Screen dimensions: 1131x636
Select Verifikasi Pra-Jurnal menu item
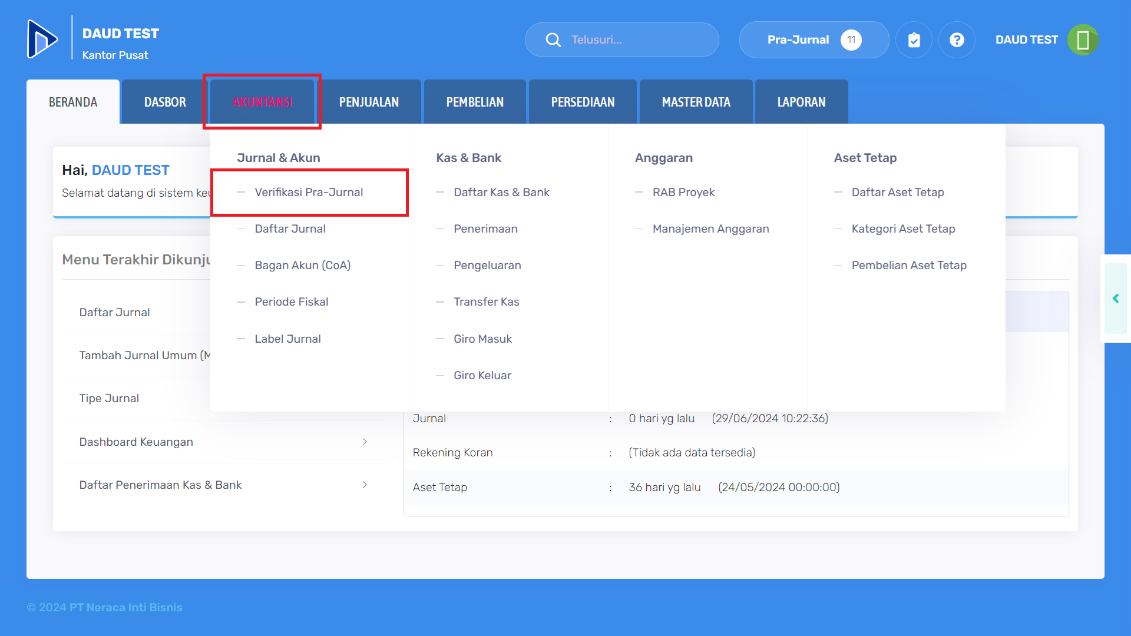point(309,192)
